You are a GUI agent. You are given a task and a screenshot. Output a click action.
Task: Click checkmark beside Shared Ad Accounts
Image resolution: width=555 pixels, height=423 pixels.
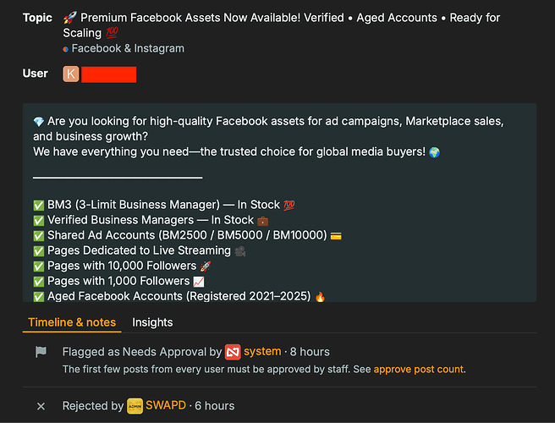(x=39, y=236)
